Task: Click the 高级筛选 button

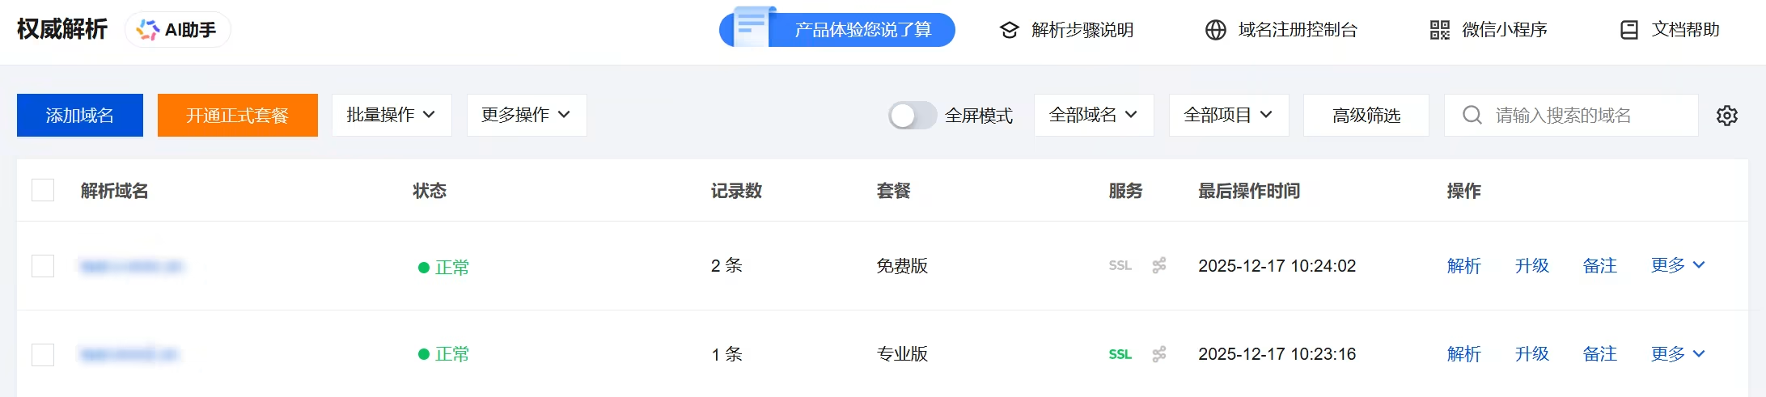Action: [1366, 115]
